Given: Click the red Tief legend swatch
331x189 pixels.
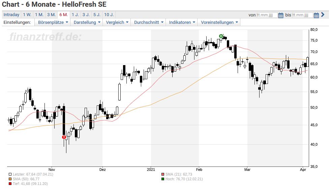Looking at the screenshot, I should coord(10,184).
